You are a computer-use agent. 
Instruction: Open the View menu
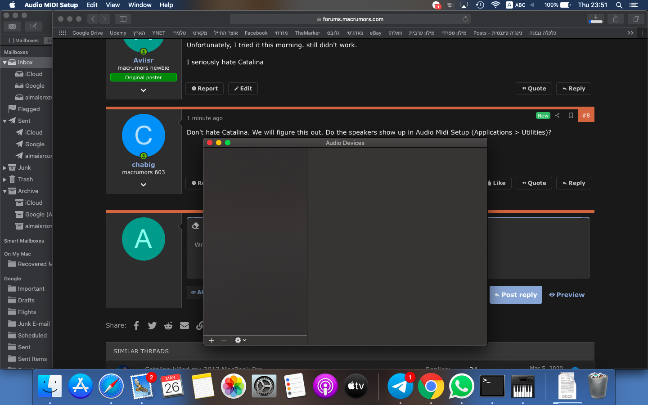[112, 5]
